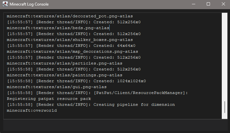
Task: Minimize the Minecraft Log Console window
Action: coord(194,4)
